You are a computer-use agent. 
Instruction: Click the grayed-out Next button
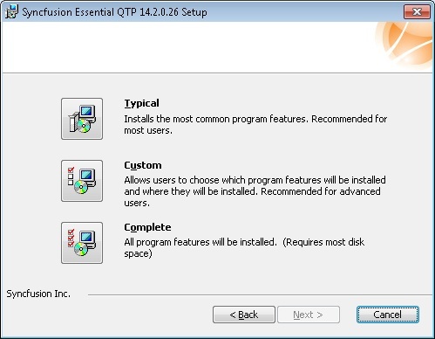click(x=309, y=315)
